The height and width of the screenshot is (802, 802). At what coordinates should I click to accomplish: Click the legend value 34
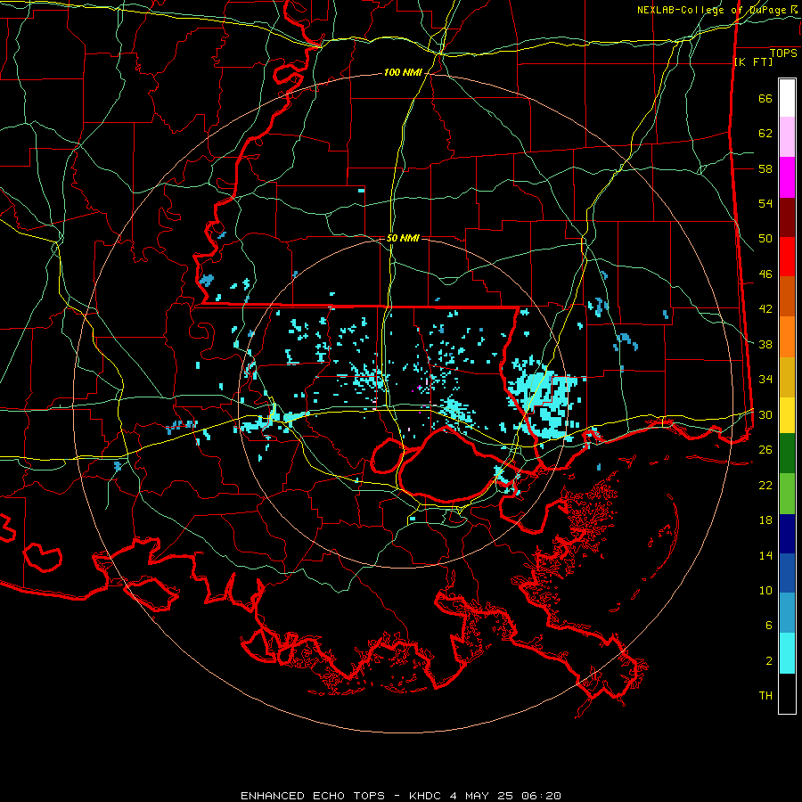(x=765, y=380)
